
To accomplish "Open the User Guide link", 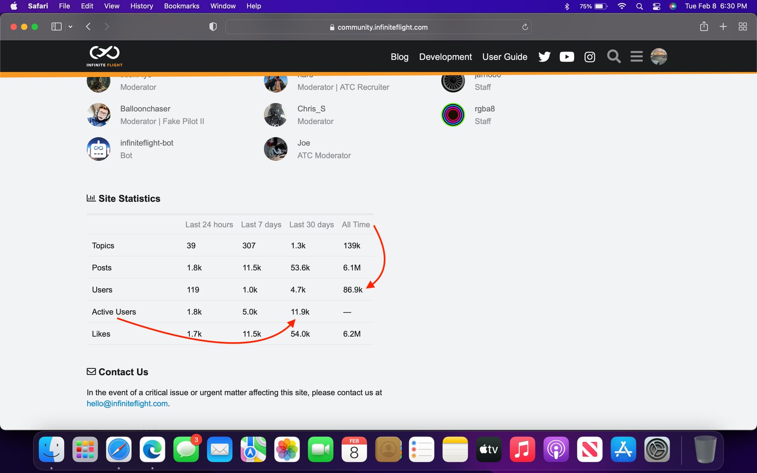I will 505,57.
